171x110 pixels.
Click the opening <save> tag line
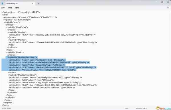(5, 15)
